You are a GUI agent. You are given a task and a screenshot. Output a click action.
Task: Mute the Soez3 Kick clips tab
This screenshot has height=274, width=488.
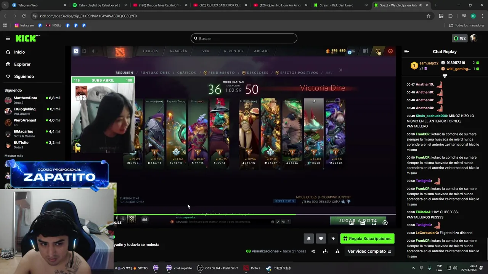421,5
